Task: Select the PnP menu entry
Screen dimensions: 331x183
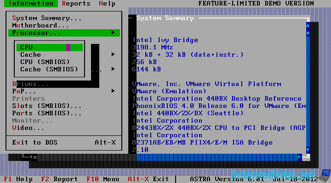Action: (24, 91)
